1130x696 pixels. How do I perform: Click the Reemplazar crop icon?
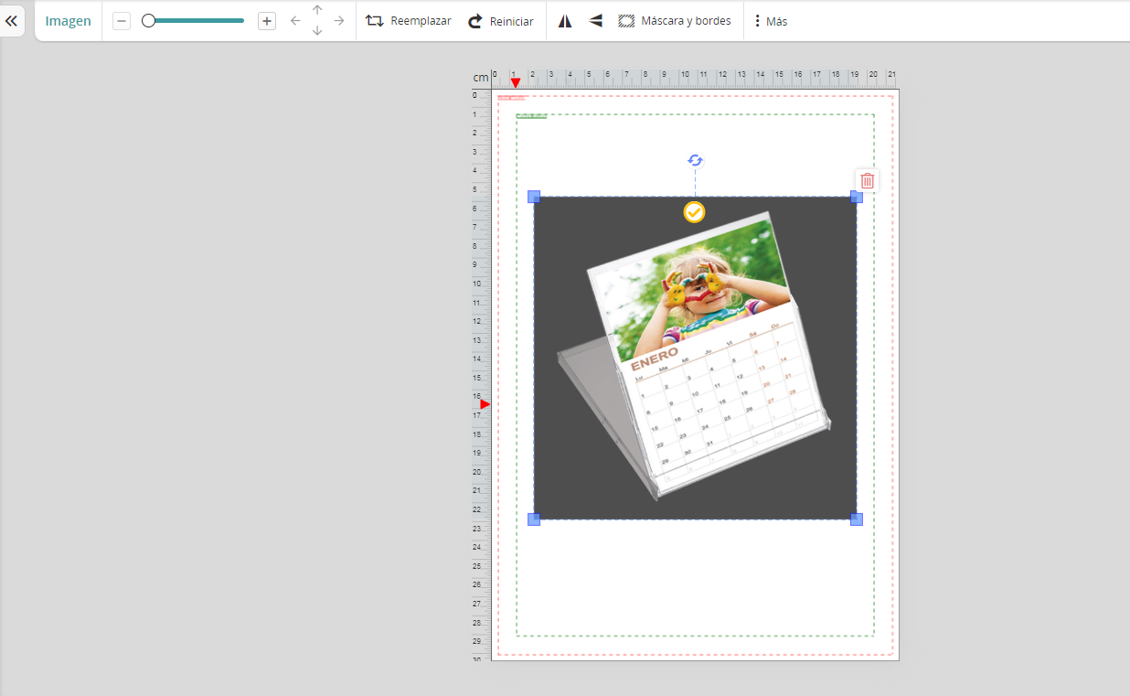pyautogui.click(x=374, y=20)
